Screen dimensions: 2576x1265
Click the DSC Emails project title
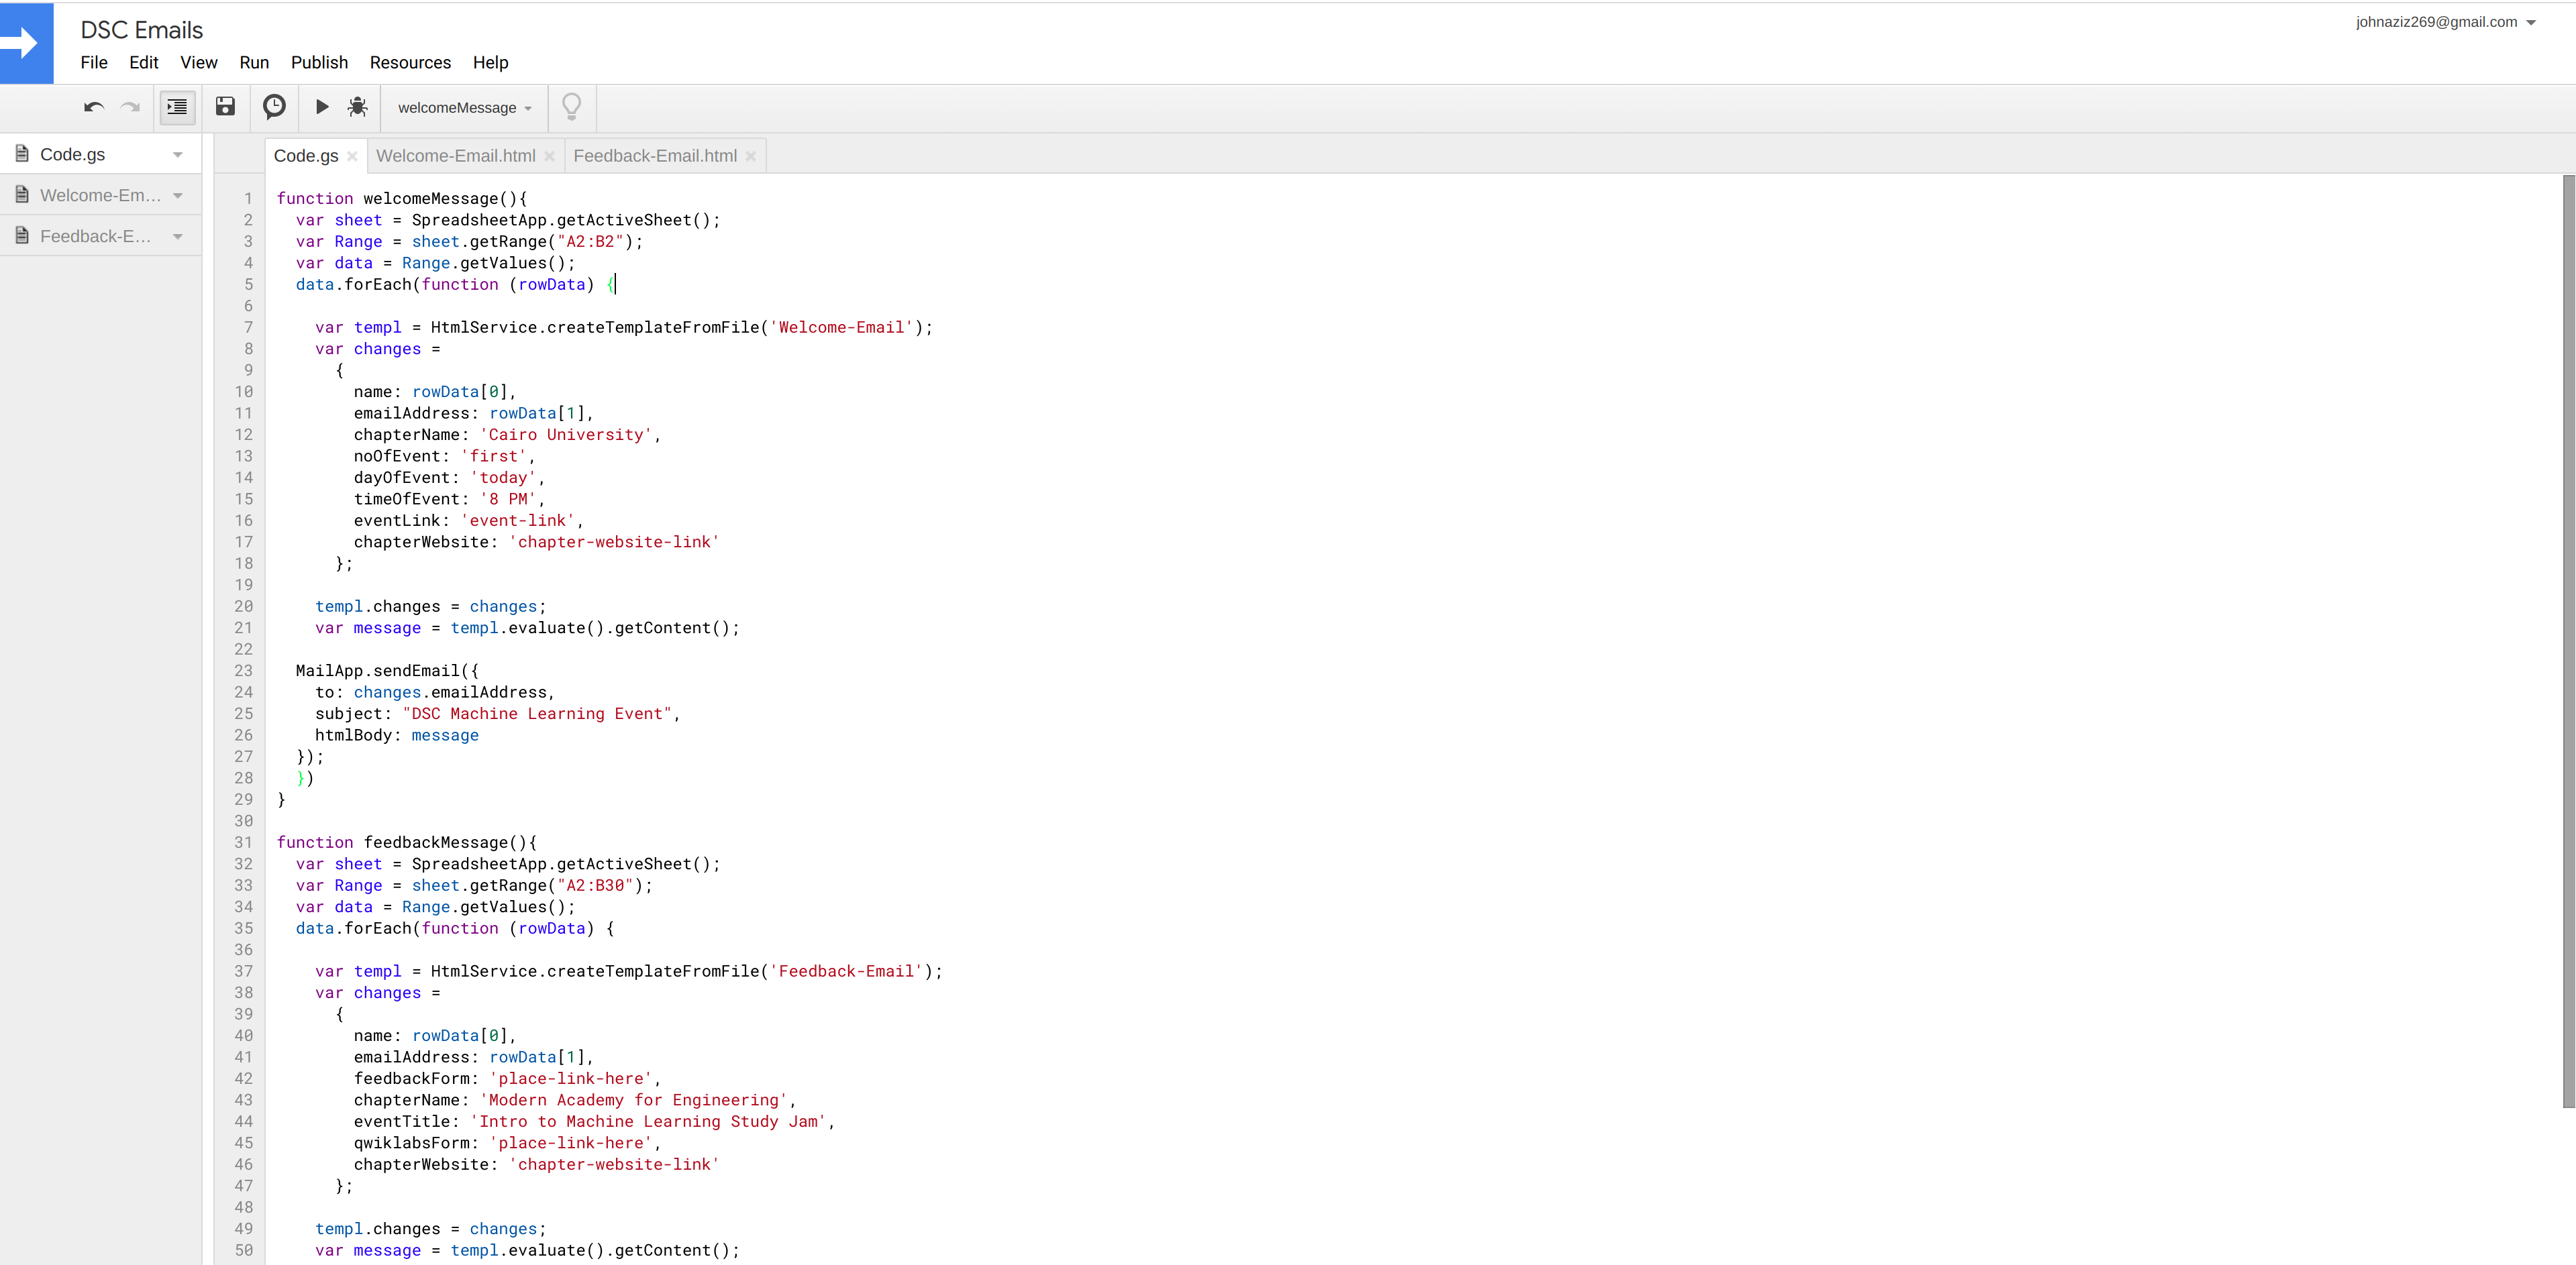(x=141, y=30)
